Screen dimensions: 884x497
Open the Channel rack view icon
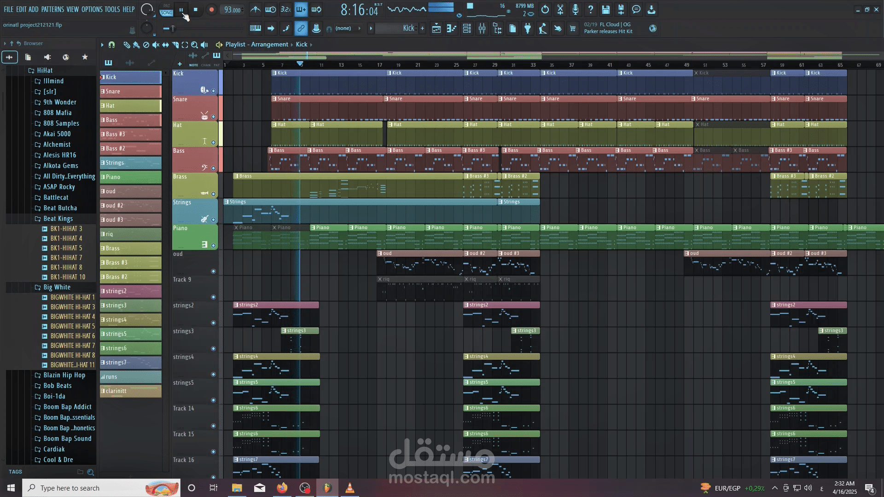467,29
